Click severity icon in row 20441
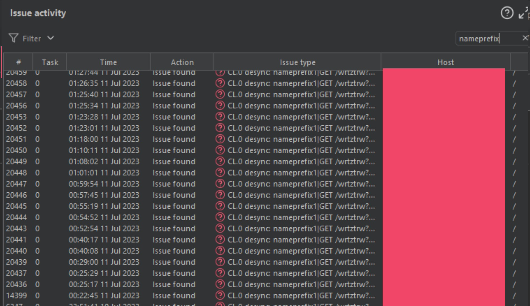The width and height of the screenshot is (530, 306). 220,239
